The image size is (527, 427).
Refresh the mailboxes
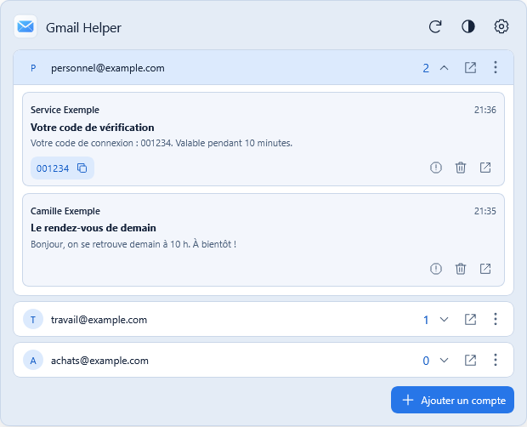(x=435, y=26)
